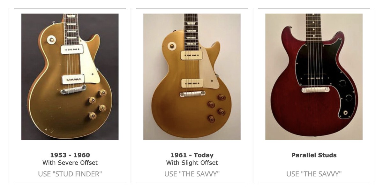Click the USE "STUD FINDER" link

pyautogui.click(x=70, y=174)
